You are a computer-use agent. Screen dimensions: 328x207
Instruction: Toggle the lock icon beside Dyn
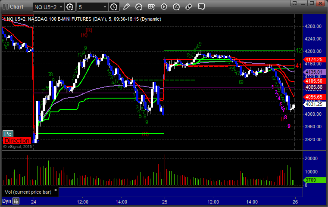click(x=16, y=201)
